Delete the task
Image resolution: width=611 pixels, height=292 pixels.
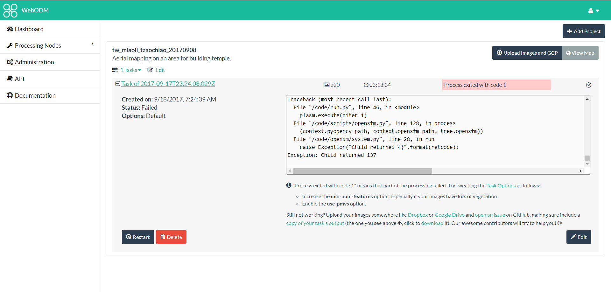coord(171,237)
